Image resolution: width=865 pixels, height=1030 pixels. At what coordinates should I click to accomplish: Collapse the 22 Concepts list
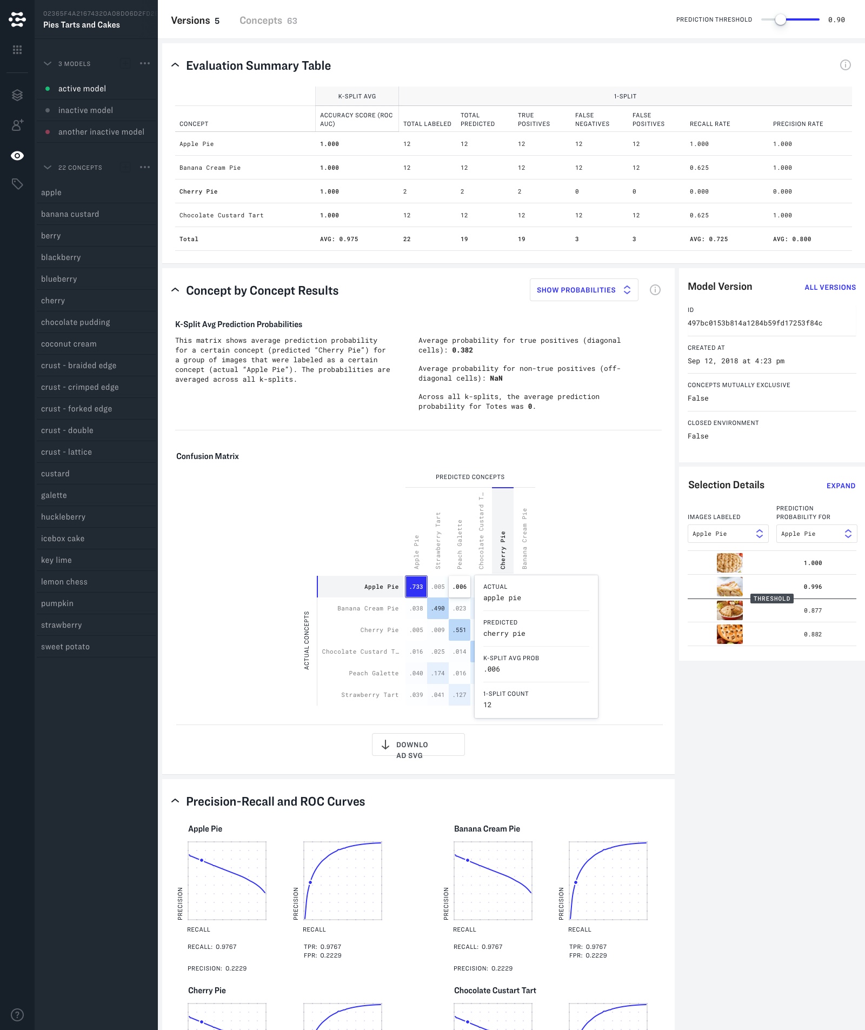click(x=48, y=168)
